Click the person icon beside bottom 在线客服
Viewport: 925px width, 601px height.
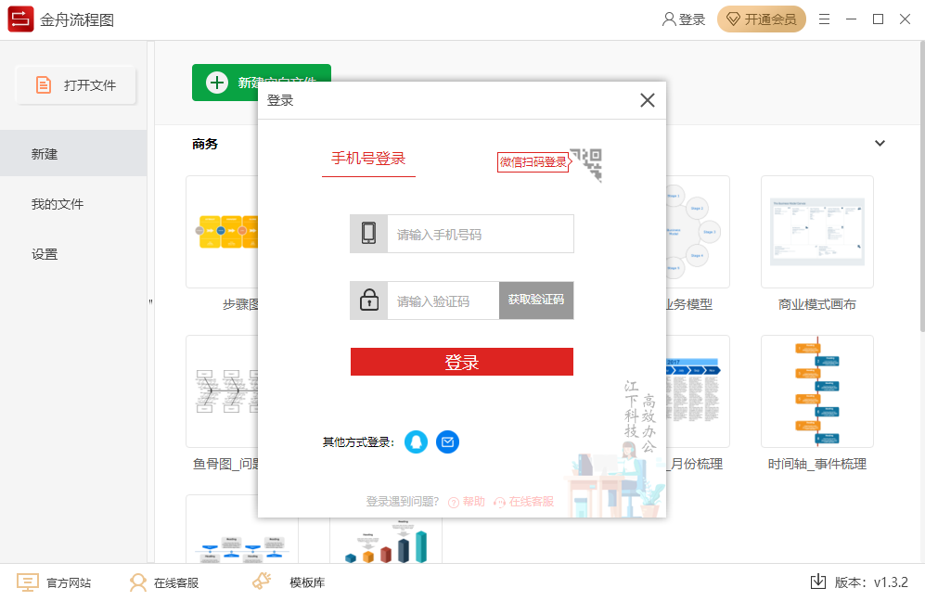coord(138,582)
